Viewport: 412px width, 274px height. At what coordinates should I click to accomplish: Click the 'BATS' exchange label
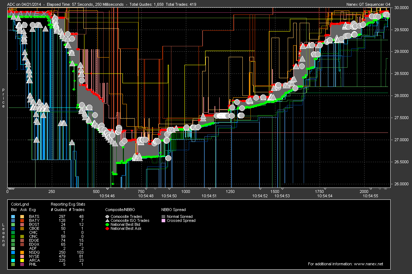tap(34, 216)
